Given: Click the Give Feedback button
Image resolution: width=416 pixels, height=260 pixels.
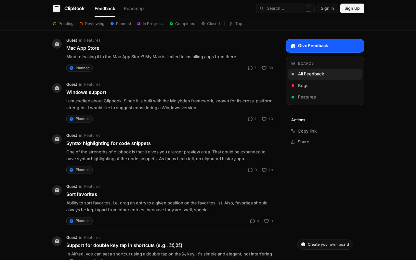Looking at the screenshot, I should click(x=325, y=46).
